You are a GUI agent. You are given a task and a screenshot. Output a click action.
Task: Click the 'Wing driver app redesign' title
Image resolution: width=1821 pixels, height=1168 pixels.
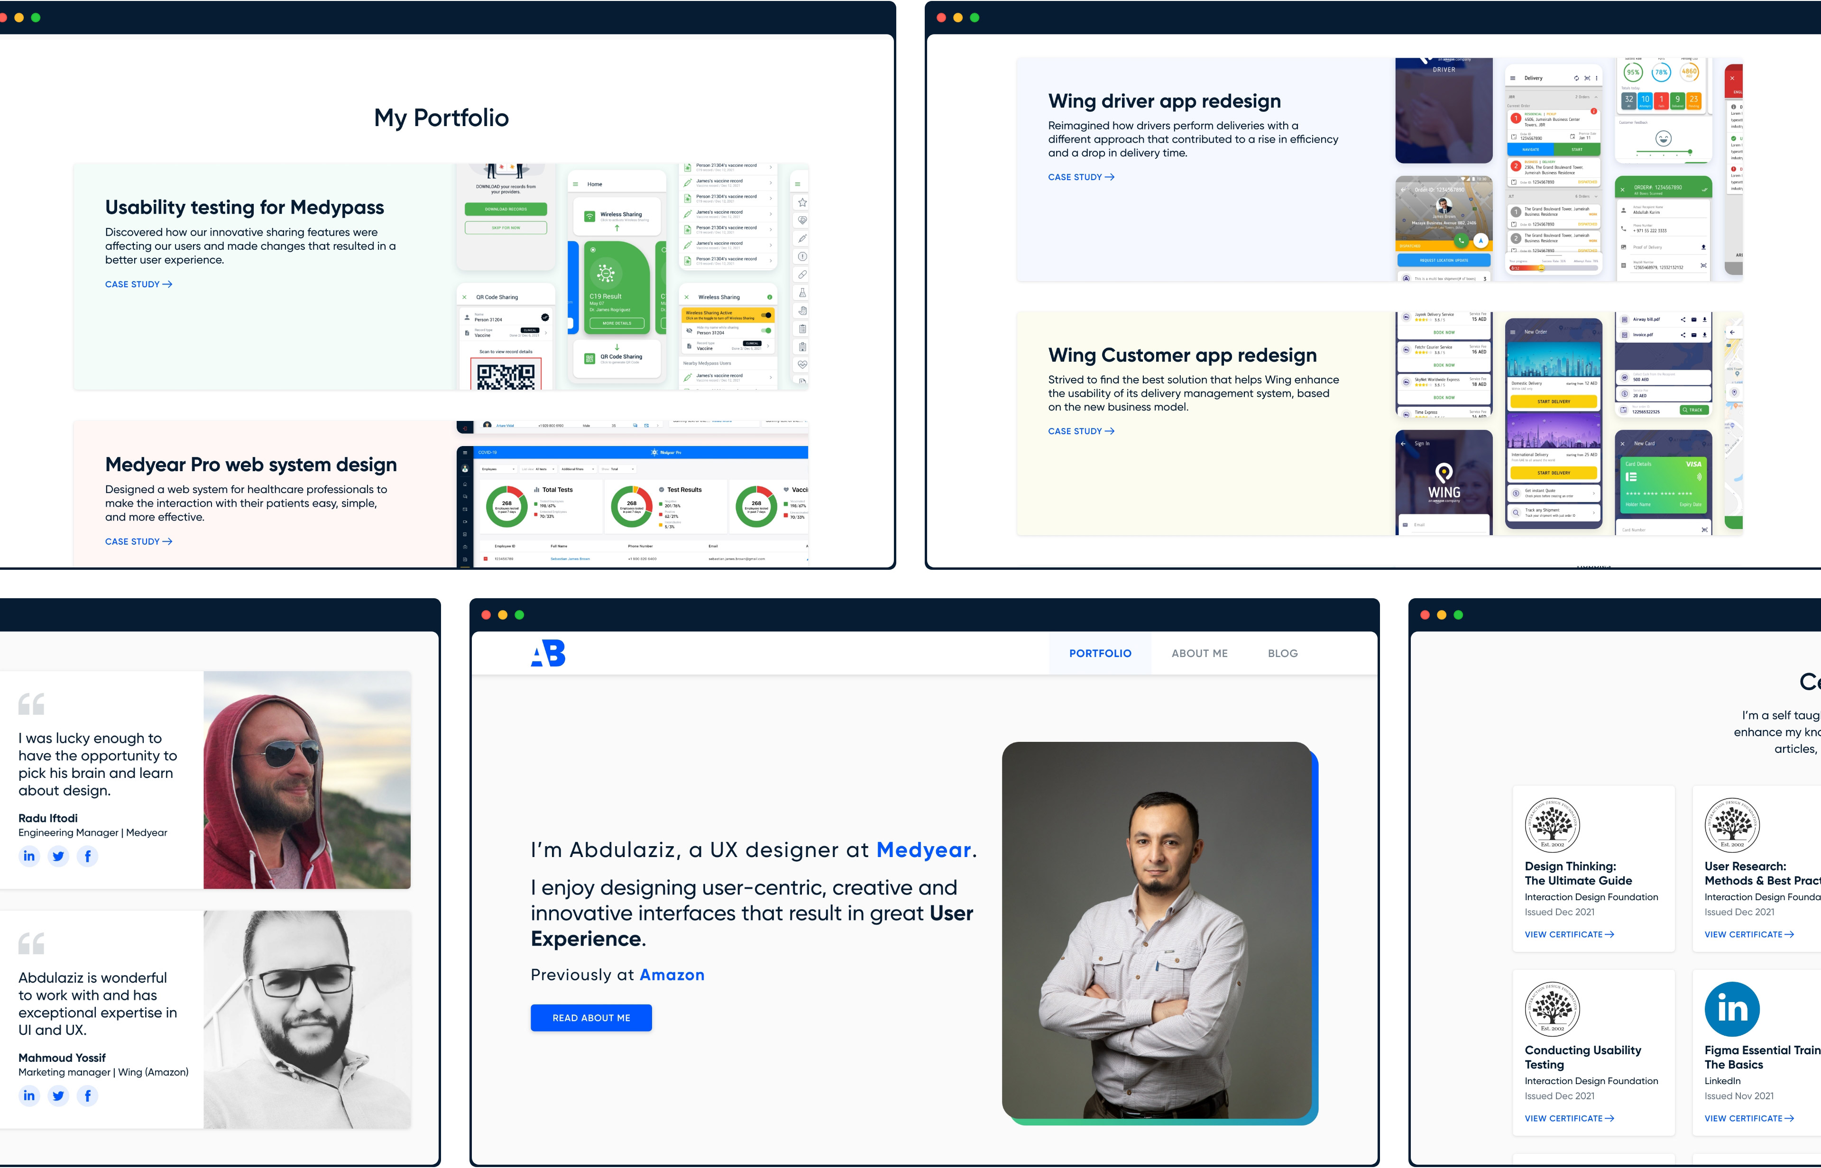(1165, 101)
